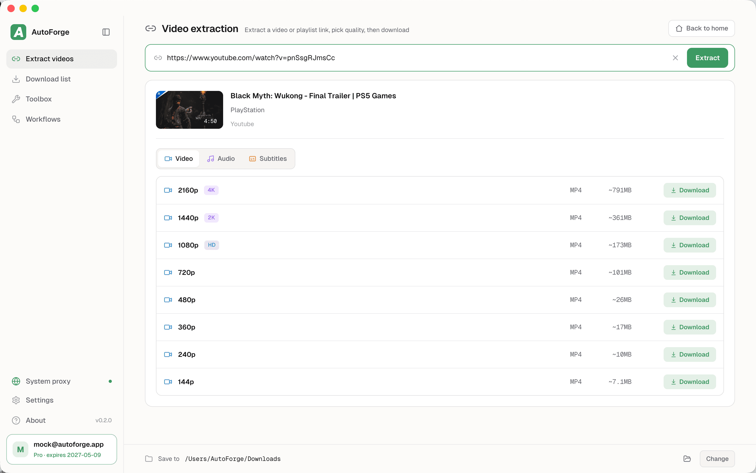The image size is (756, 473).
Task: Click the 360p row camera icon
Action: (x=168, y=327)
